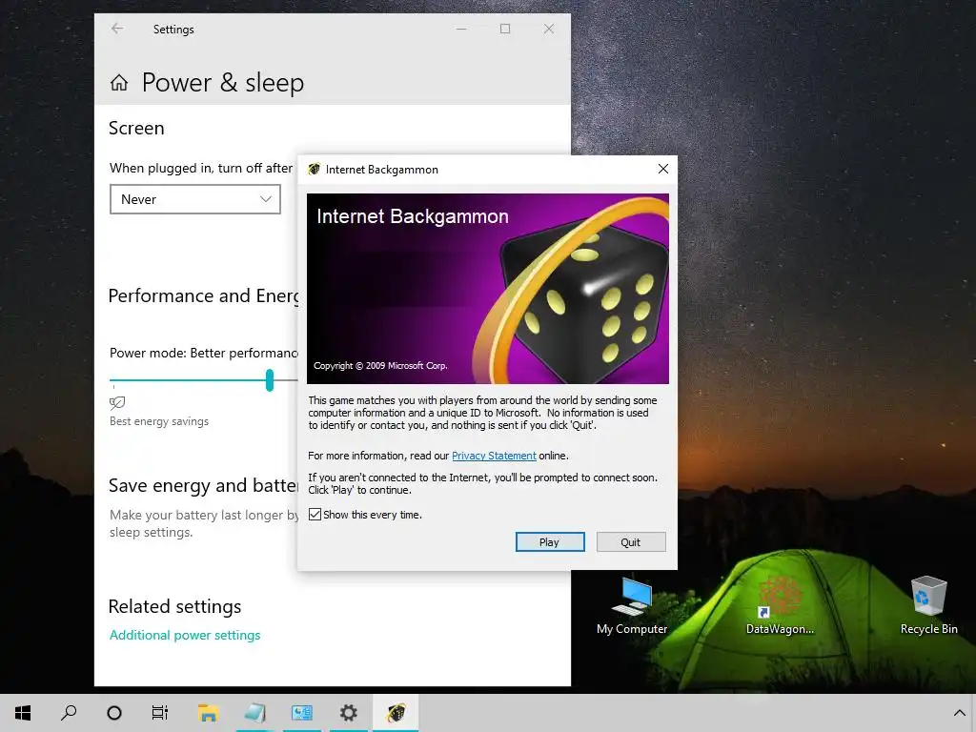976x732 pixels.
Task: Open taskbar Search magnifier
Action: [69, 713]
